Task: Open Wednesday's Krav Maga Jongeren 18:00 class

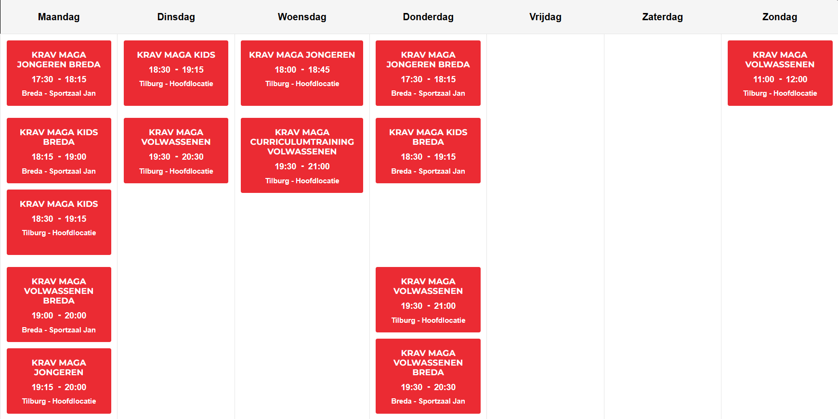Action: 302,73
